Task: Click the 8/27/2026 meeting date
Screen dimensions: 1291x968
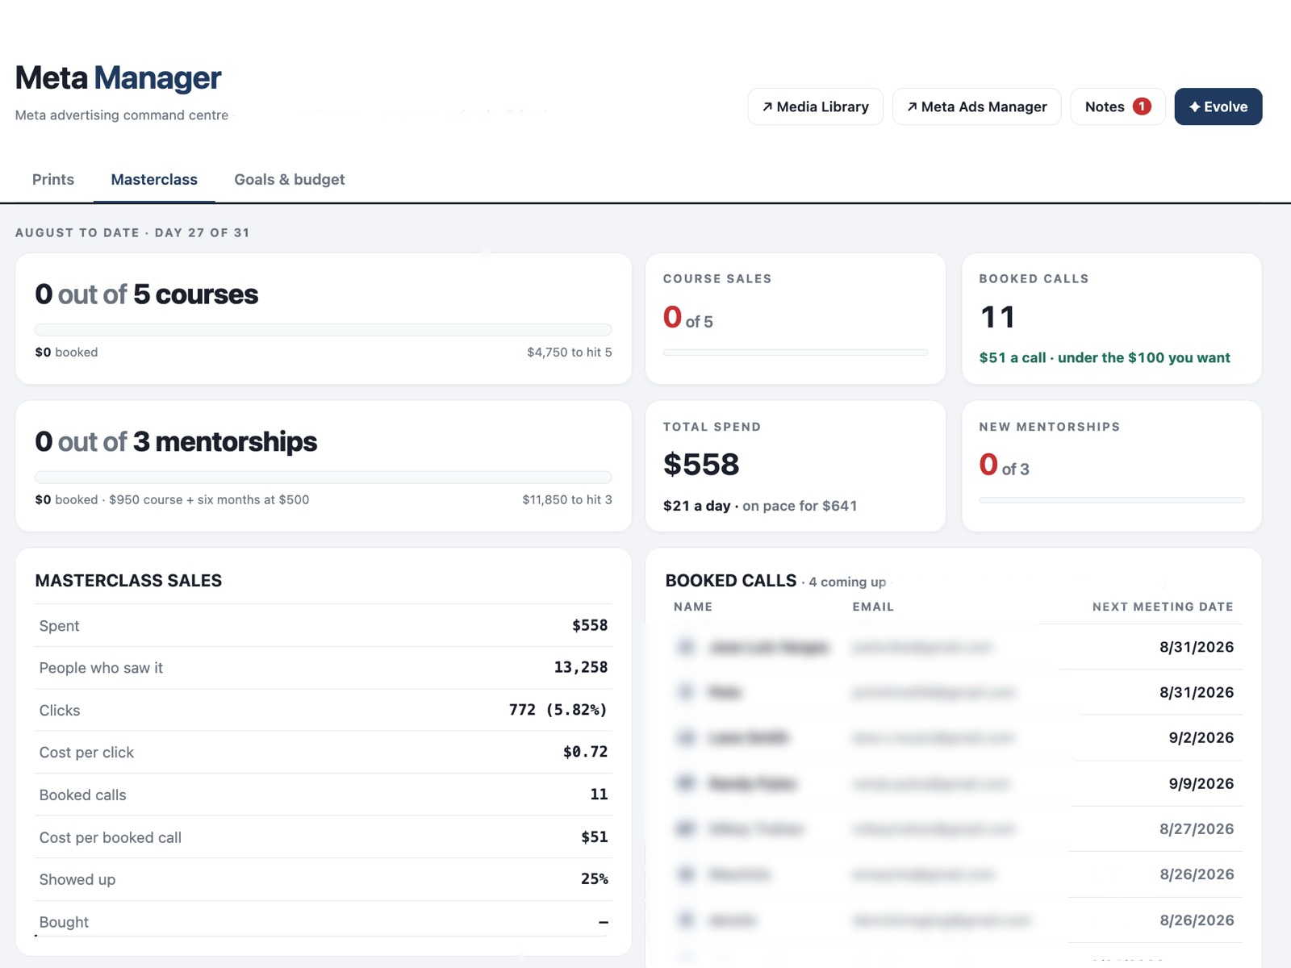Action: pos(1197,828)
